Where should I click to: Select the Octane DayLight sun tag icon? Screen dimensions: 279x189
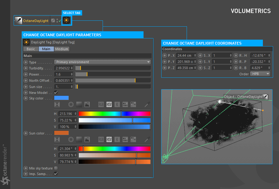coord(67,20)
